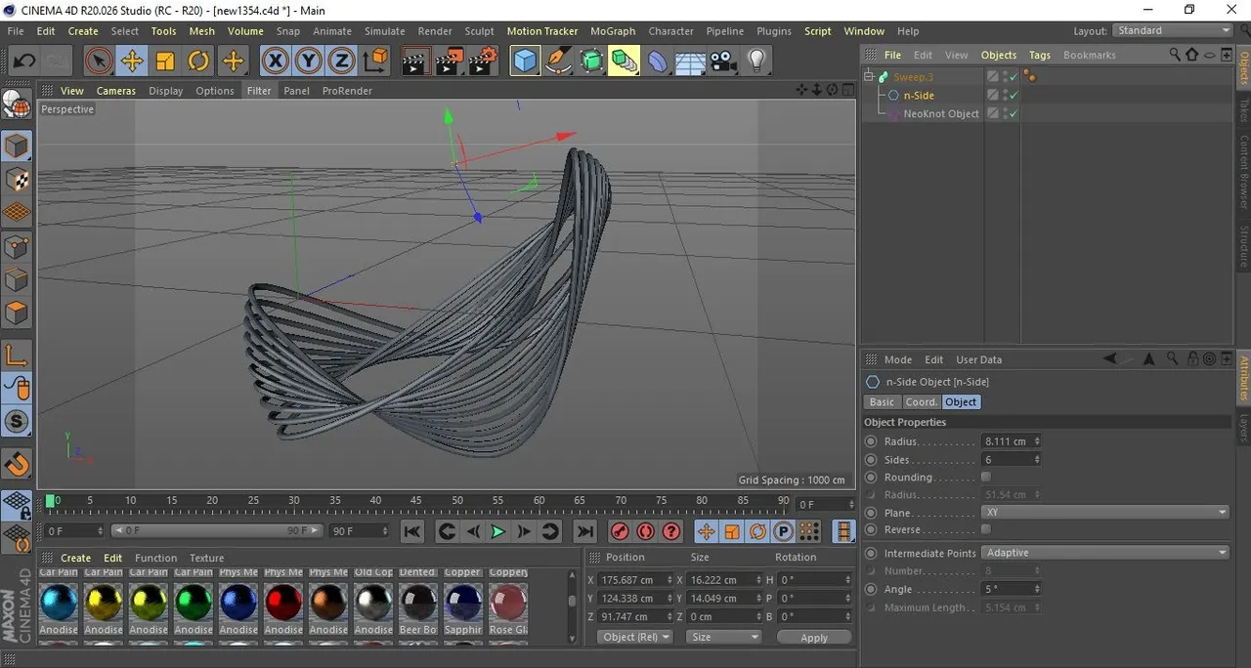Viewport: 1251px width, 668px height.
Task: Open attribute manager User Data menu
Action: tap(978, 359)
